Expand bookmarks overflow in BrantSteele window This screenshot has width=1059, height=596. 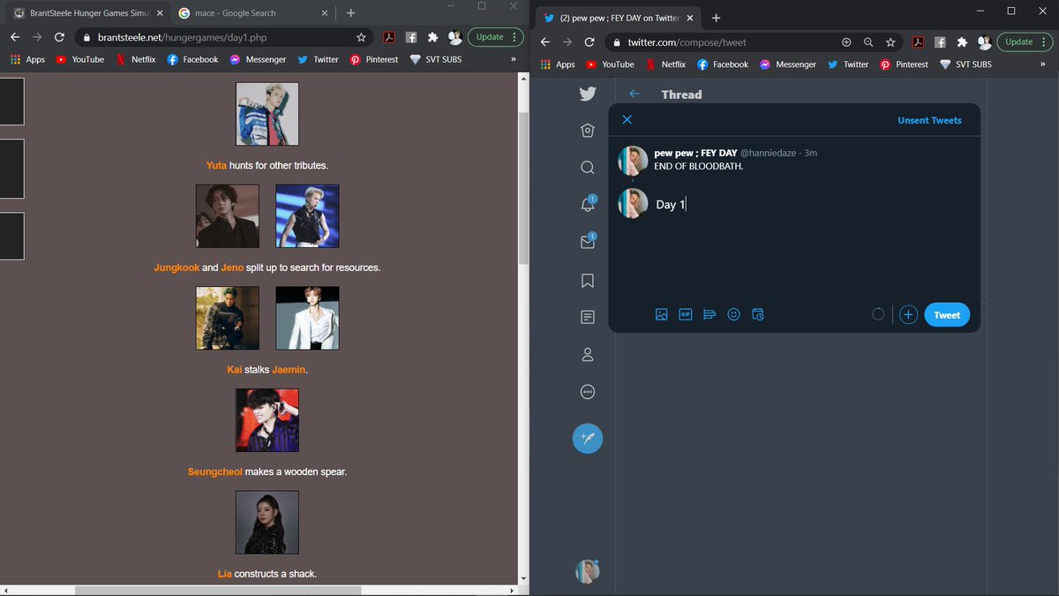[x=513, y=59]
